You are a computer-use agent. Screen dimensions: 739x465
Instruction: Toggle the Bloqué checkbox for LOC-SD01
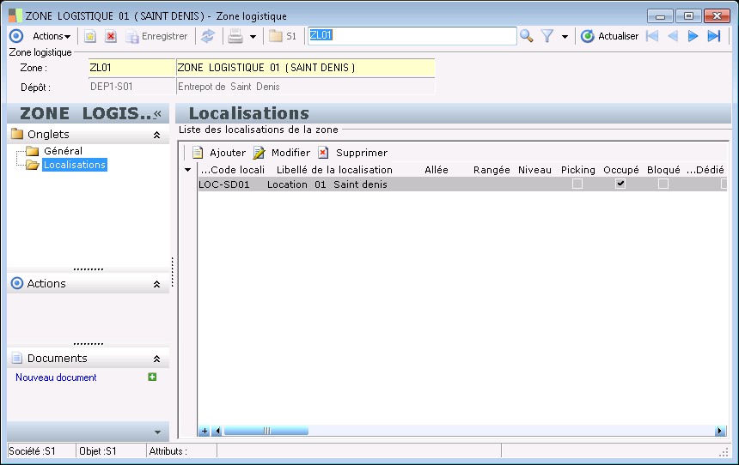click(x=663, y=184)
